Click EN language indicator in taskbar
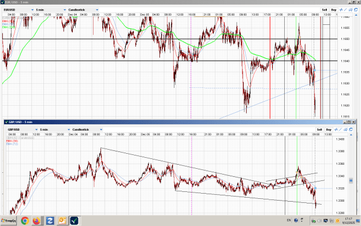This screenshot has height=226, width=361. (x=289, y=220)
